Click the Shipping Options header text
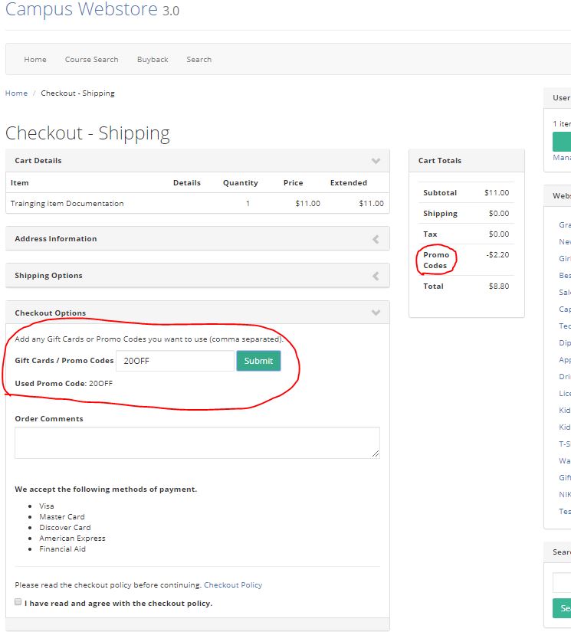This screenshot has height=632, width=571. [48, 275]
